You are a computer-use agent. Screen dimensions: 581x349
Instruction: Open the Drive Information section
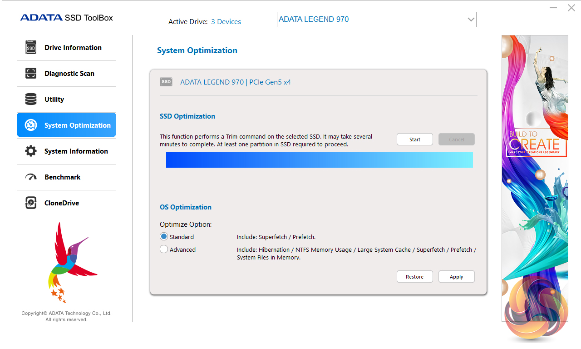[67, 48]
